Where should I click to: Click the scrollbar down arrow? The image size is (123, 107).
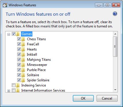[115, 90]
